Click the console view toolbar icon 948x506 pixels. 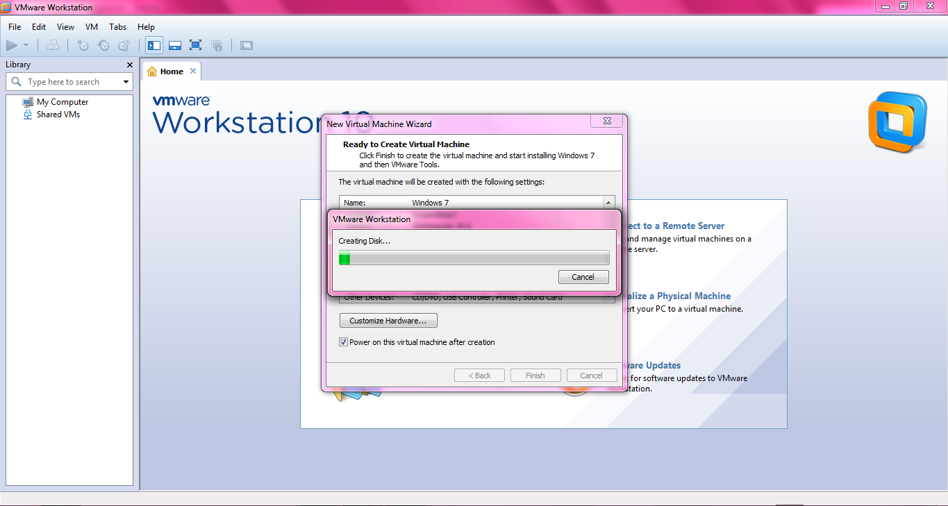[247, 45]
